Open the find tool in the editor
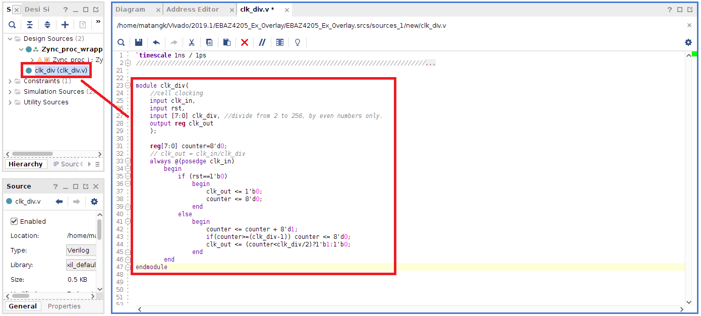This screenshot has height=316, width=701. (121, 42)
